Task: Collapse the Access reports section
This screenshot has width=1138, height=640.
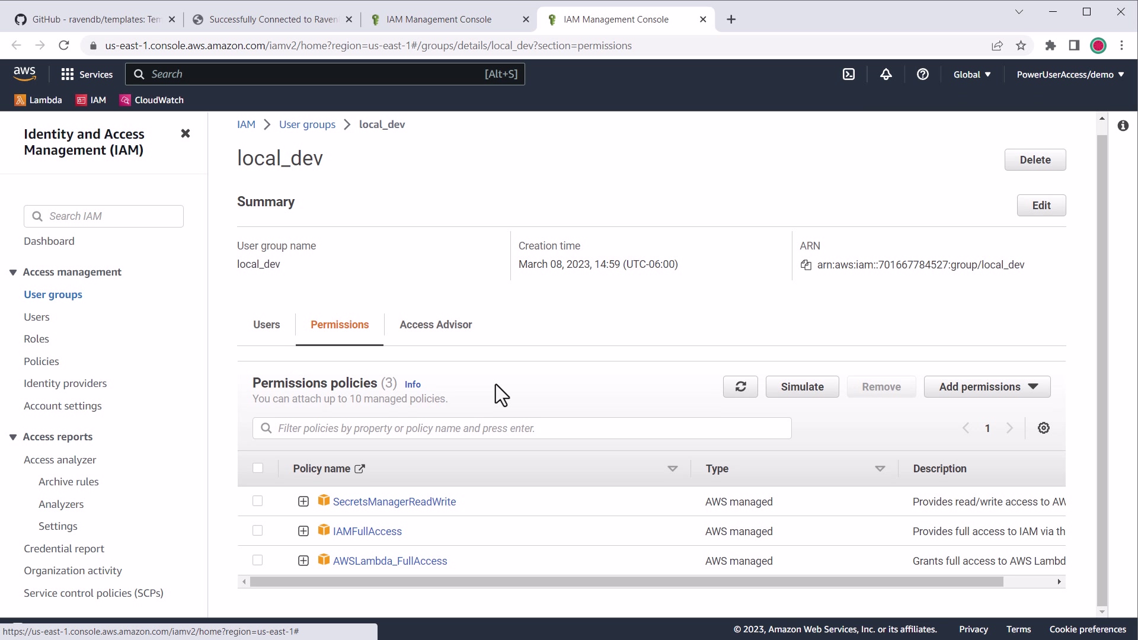Action: [12, 437]
